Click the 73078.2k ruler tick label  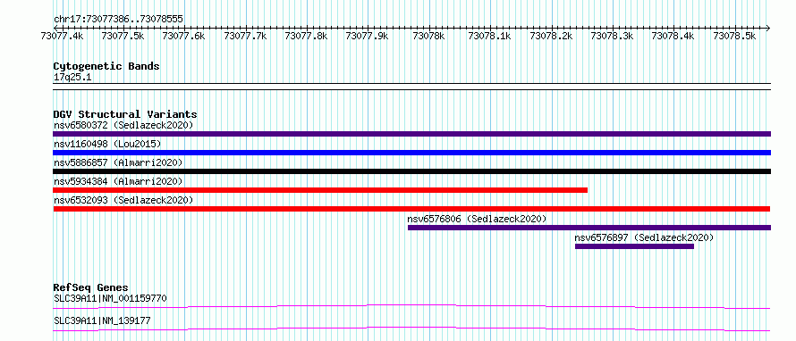(551, 36)
